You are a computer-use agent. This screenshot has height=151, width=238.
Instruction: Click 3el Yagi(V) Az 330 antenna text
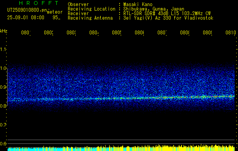click(168, 18)
